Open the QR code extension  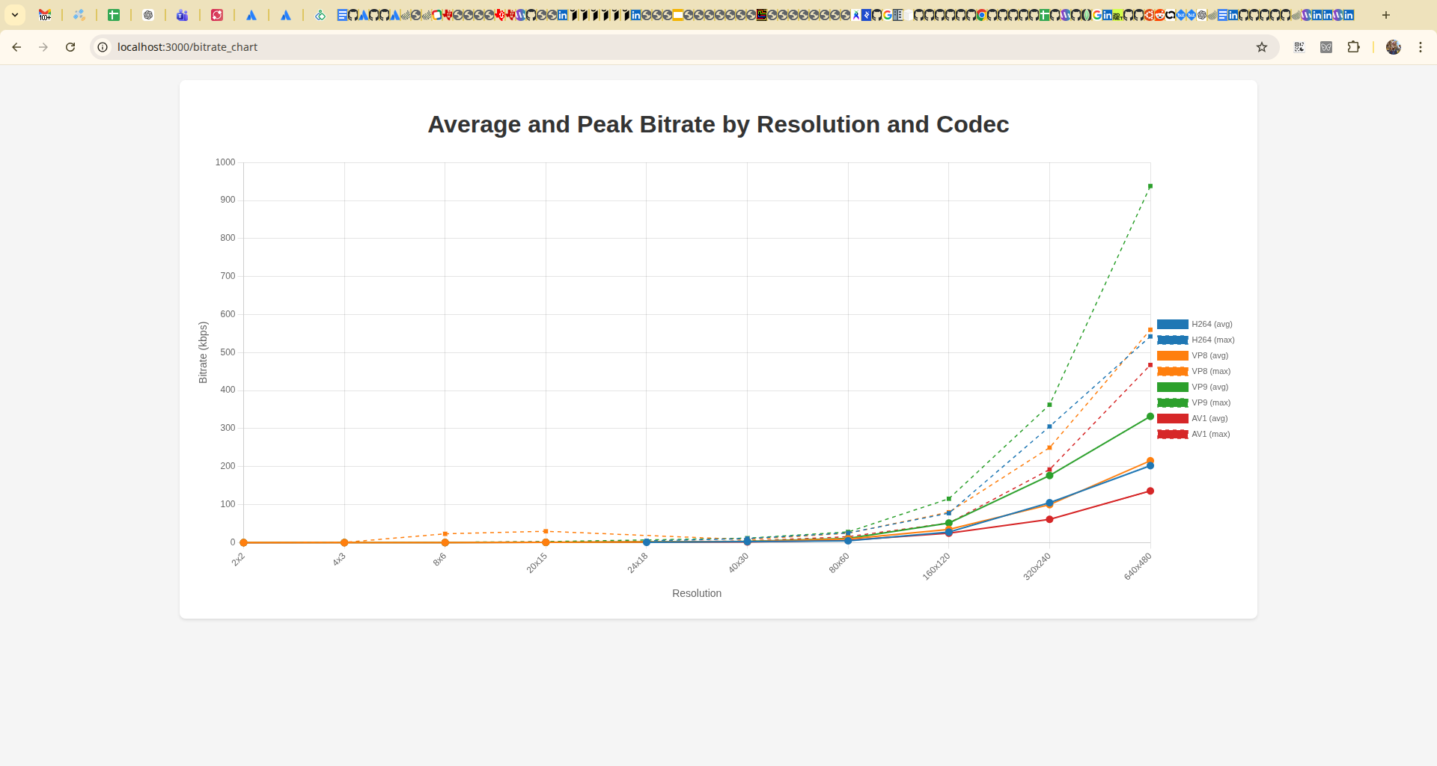[1299, 47]
